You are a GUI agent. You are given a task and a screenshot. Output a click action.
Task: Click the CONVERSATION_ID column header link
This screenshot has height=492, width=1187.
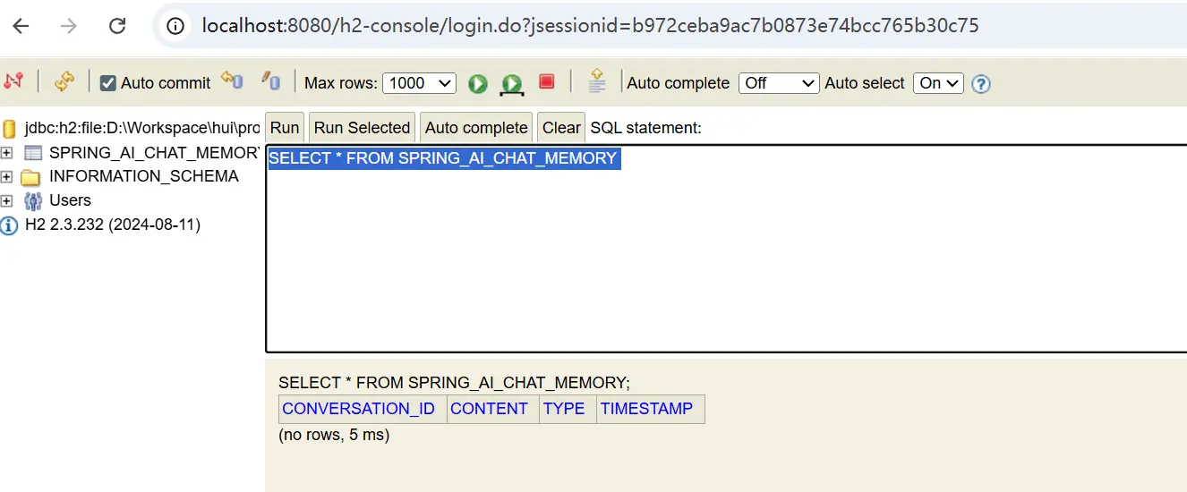[x=358, y=409]
